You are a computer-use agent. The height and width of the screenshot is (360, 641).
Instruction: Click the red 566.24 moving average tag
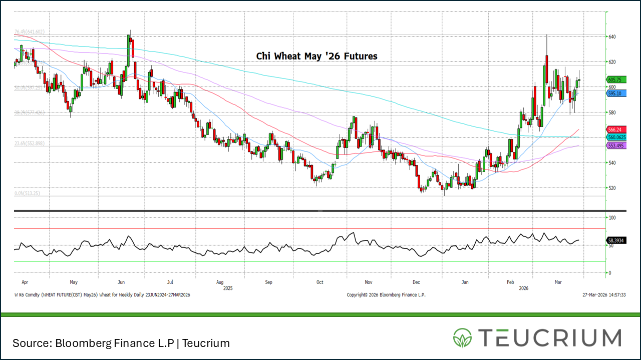(x=616, y=128)
